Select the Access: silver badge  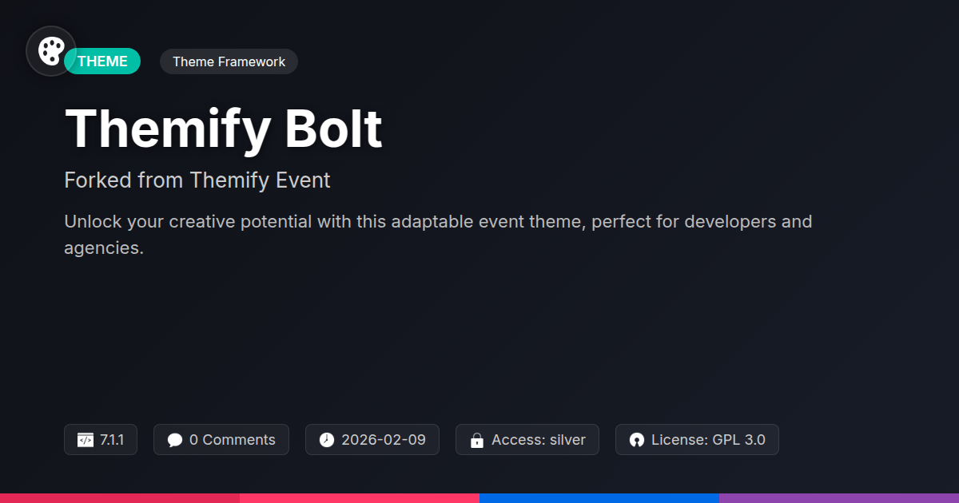click(x=527, y=440)
